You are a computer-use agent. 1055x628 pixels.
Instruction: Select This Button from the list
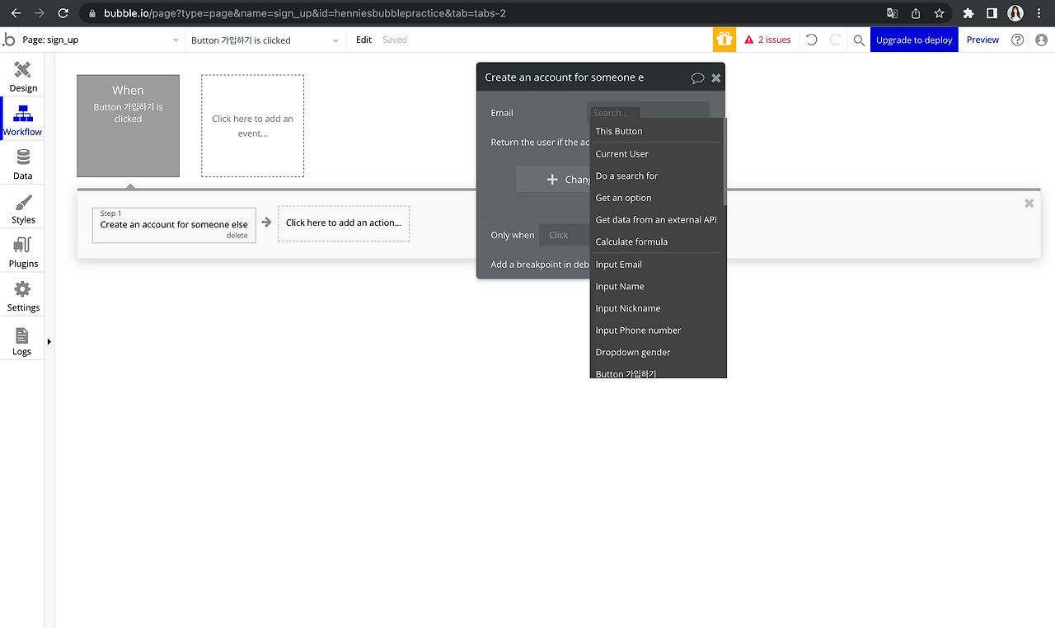pyautogui.click(x=658, y=131)
